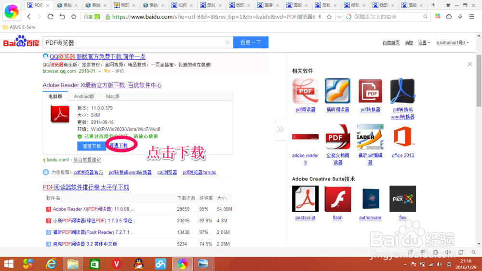Viewport: 482px width, 271px height.
Task: Open the browser menu hamburger icon
Action: (x=471, y=16)
